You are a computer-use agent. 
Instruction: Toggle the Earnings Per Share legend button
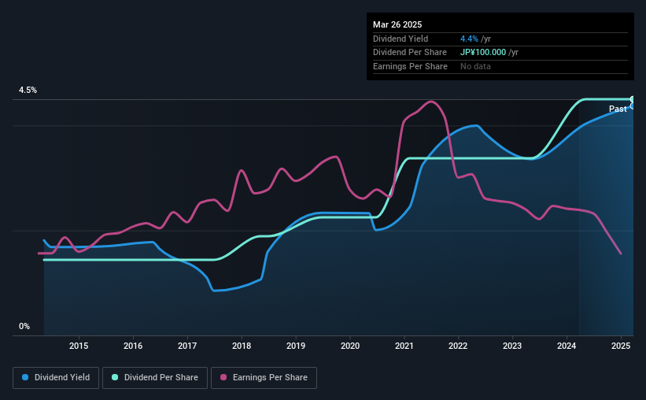pos(264,378)
